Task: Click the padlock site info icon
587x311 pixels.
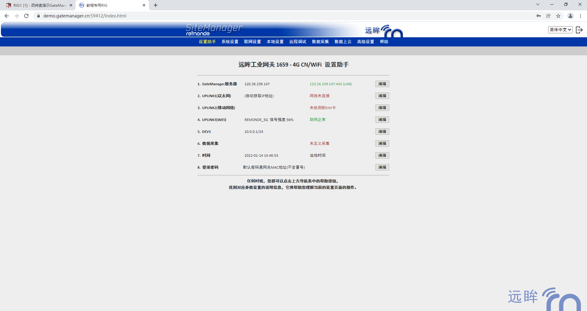Action: [x=38, y=16]
